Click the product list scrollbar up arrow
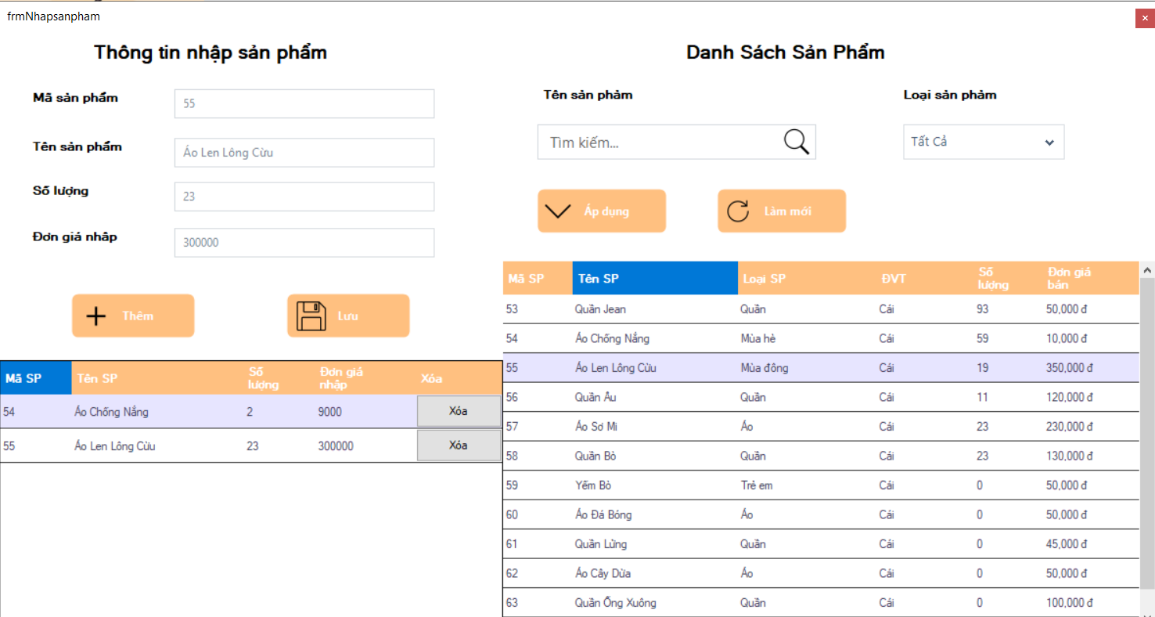The width and height of the screenshot is (1155, 617). point(1147,269)
